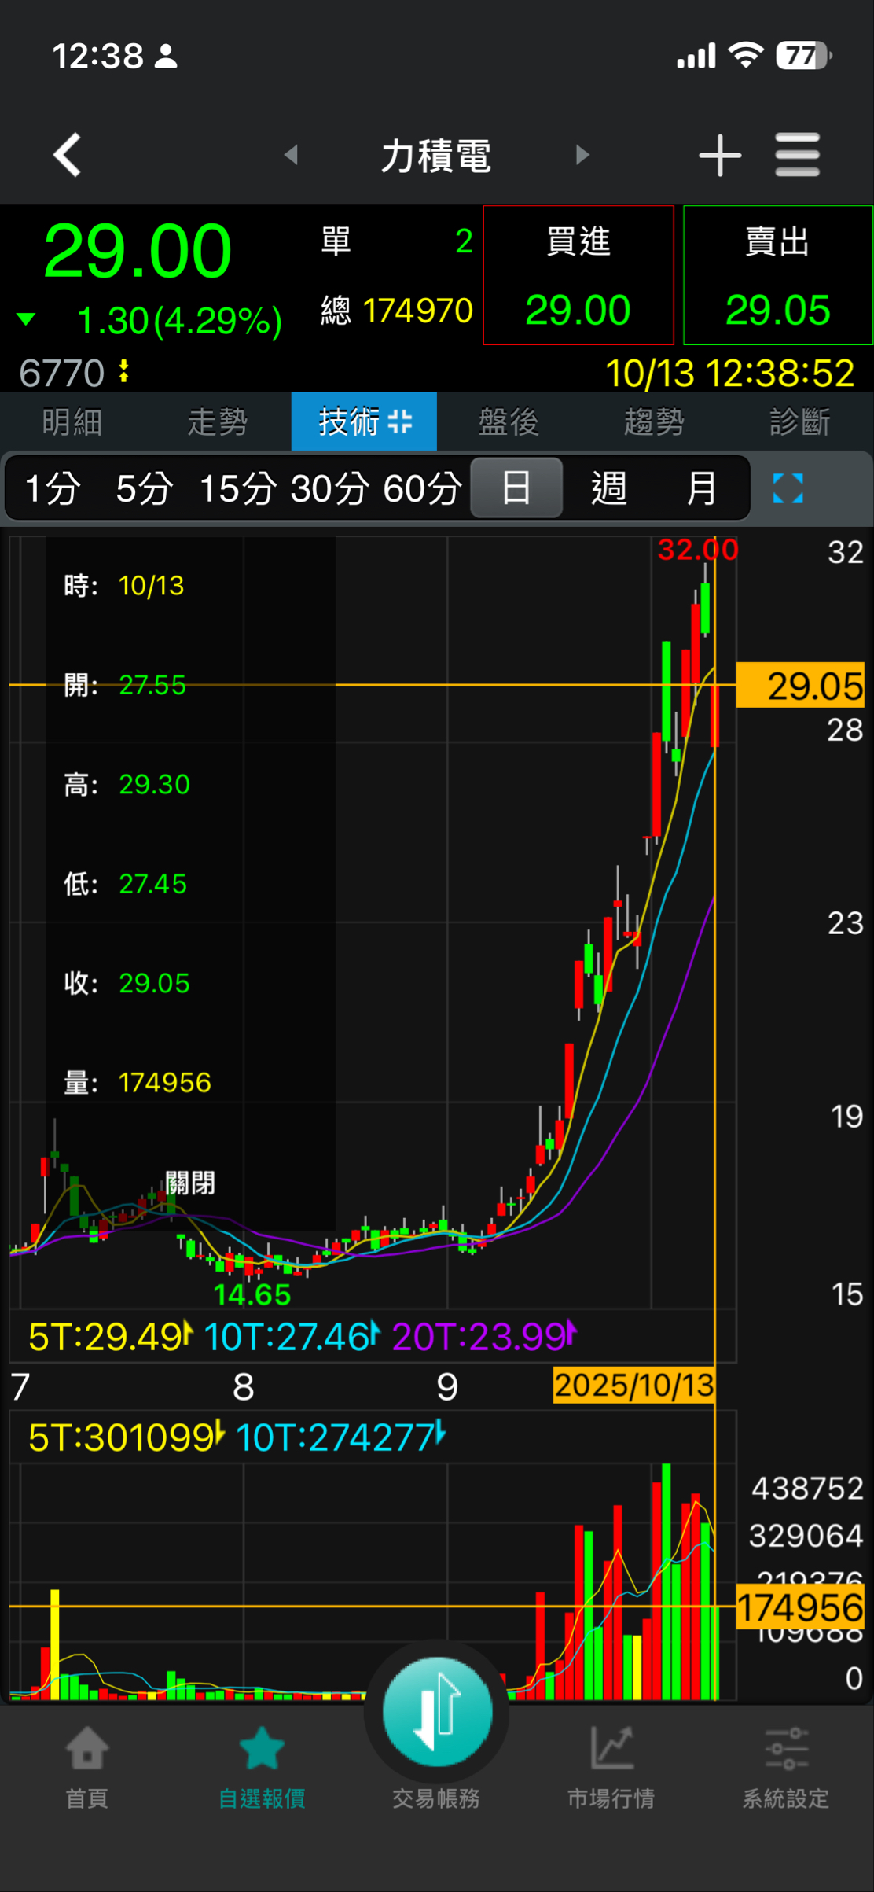Tap the 10T price average arrow marker
The width and height of the screenshot is (874, 1892).
[x=375, y=1333]
